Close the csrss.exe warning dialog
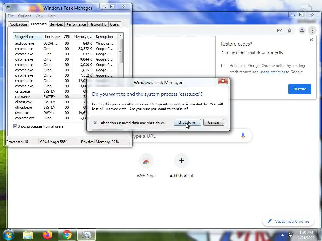322x241 pixels. click(223, 81)
